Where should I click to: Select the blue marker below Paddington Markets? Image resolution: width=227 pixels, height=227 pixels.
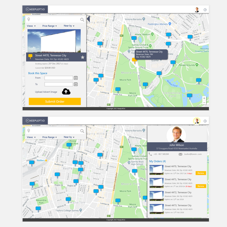tap(168, 35)
